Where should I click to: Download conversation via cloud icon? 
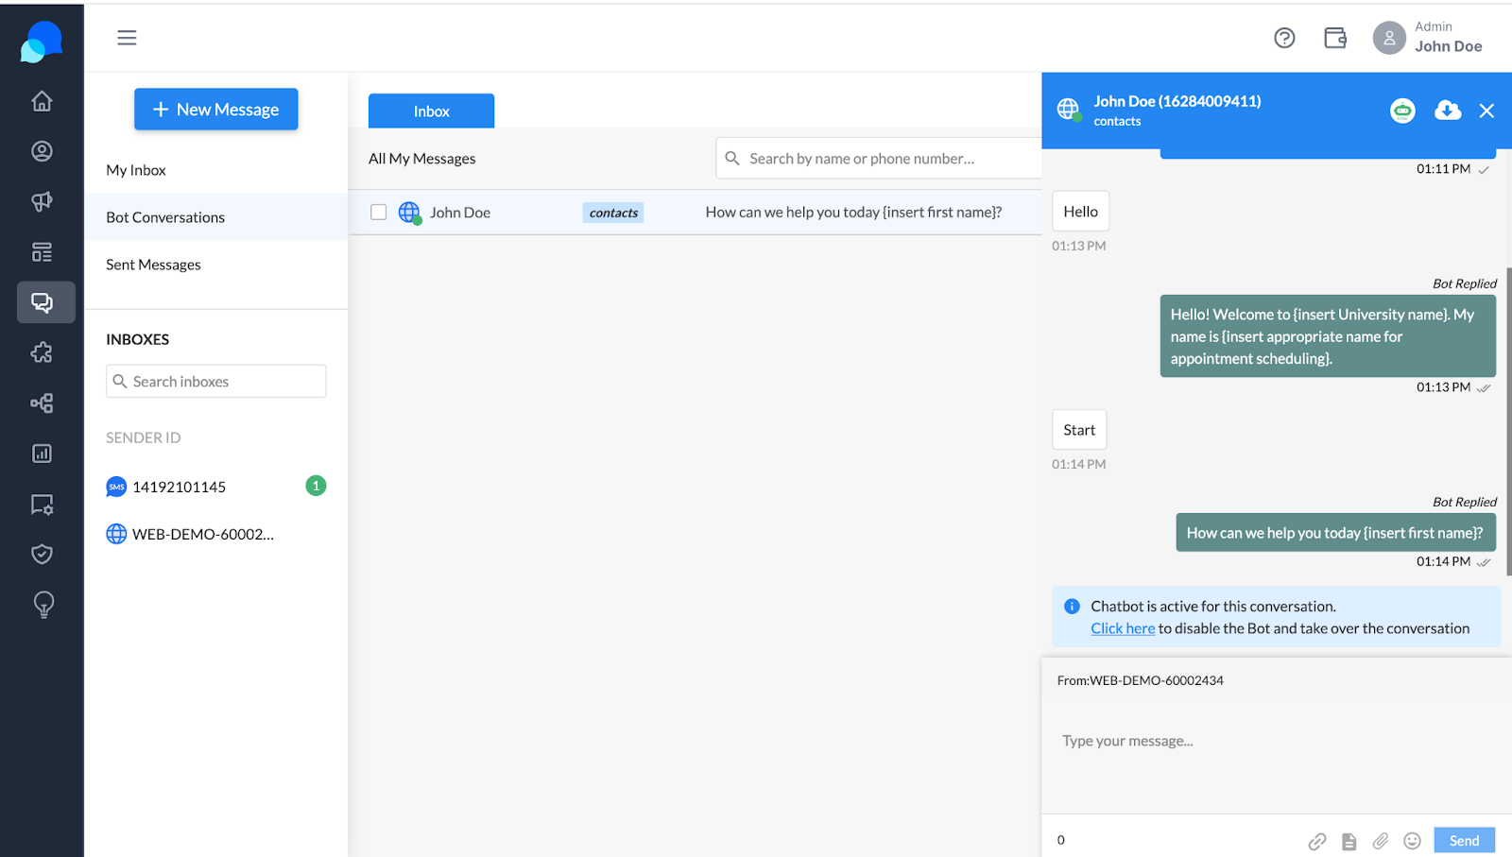click(x=1448, y=111)
